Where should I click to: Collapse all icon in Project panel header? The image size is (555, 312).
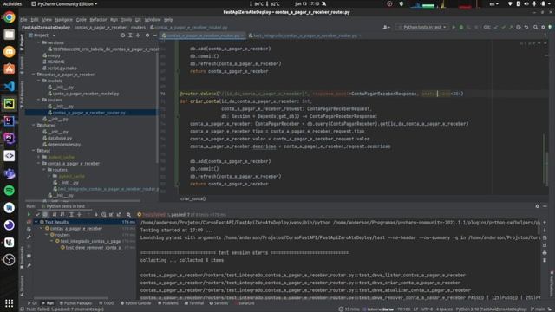[x=138, y=36]
